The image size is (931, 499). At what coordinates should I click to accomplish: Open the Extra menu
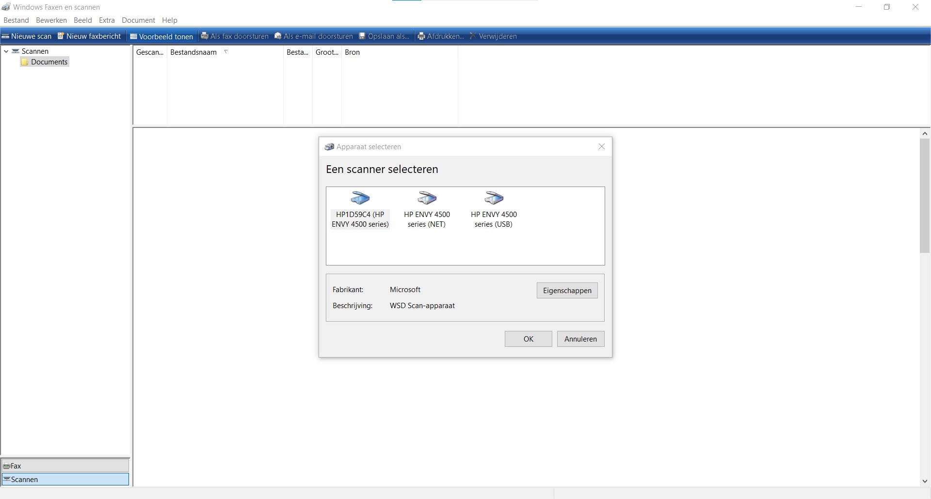[107, 20]
